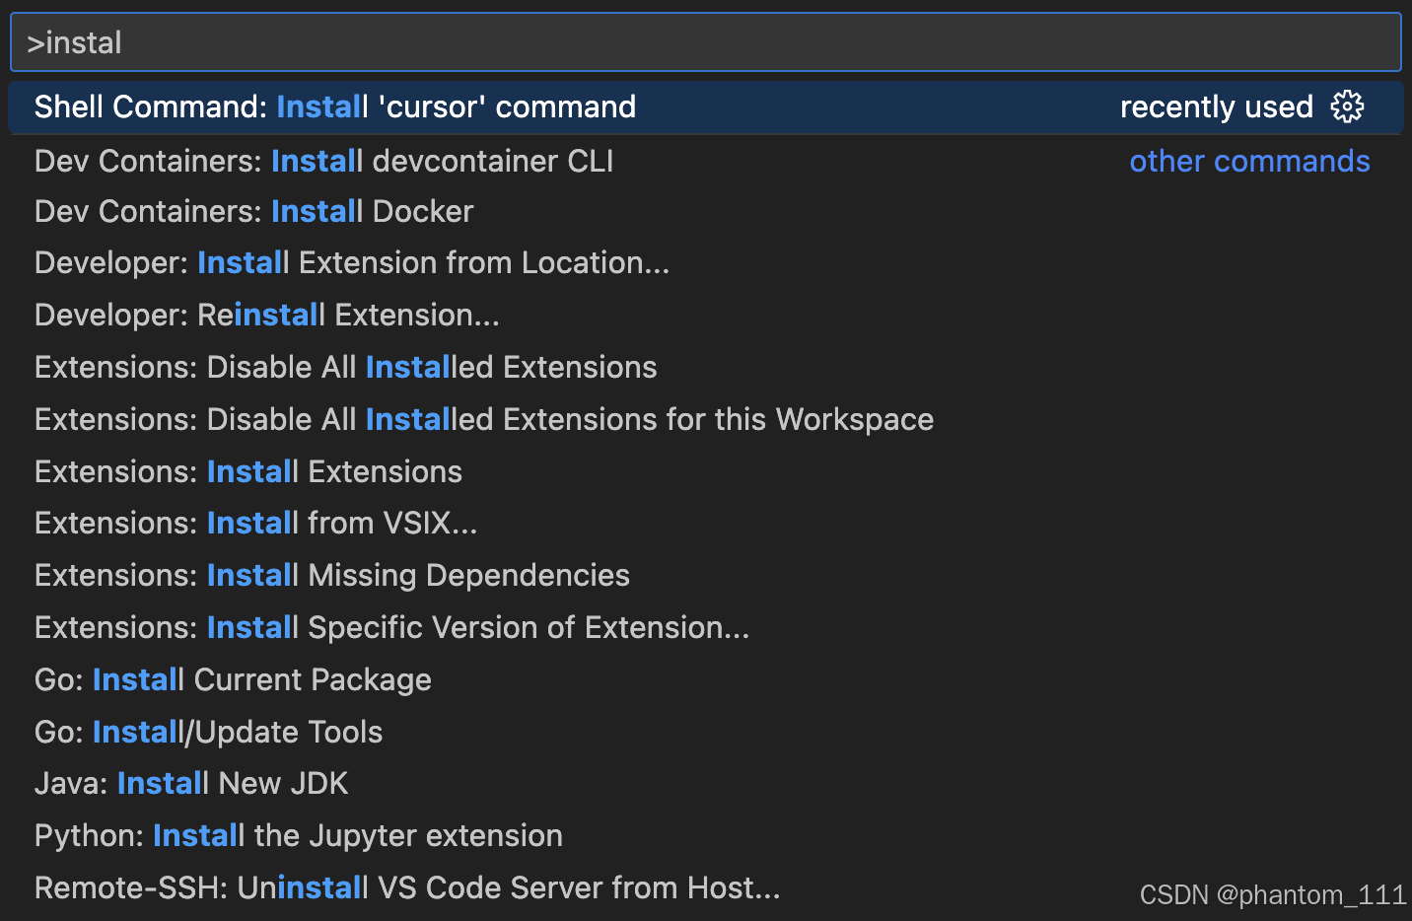Image resolution: width=1412 pixels, height=921 pixels.
Task: Run Shell Command: Install 'cursor' command
Action: (x=706, y=106)
